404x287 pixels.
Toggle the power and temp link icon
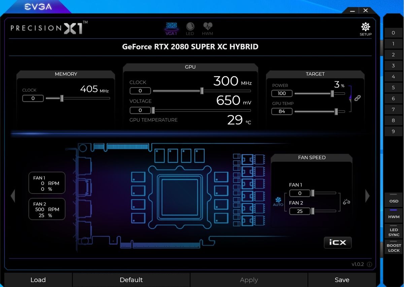[358, 98]
